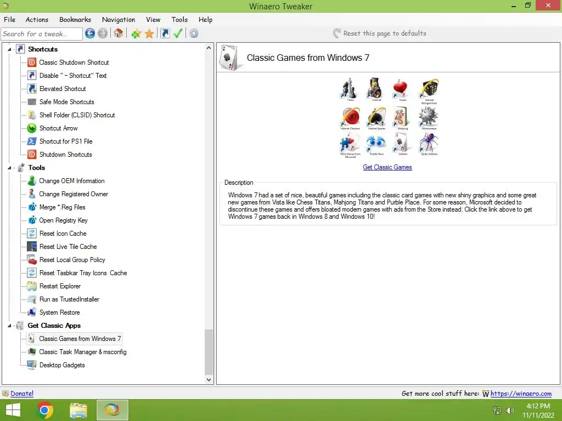Go to the home page icon

point(119,33)
